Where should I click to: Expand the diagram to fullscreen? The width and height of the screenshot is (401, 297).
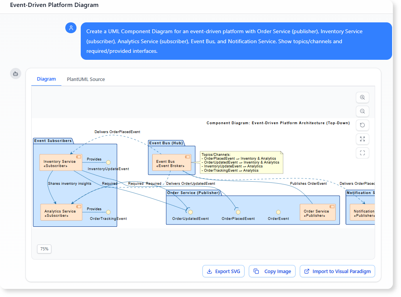point(362,139)
